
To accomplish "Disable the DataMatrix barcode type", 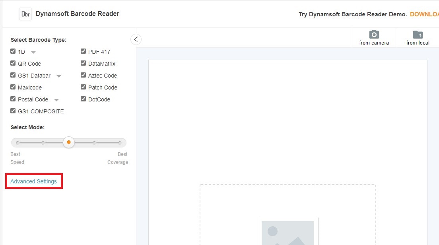I will pyautogui.click(x=84, y=63).
